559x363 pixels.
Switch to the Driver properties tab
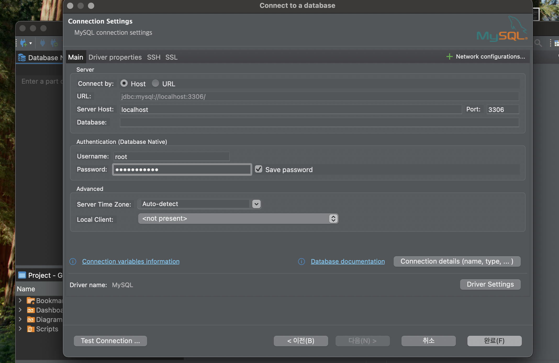click(115, 57)
